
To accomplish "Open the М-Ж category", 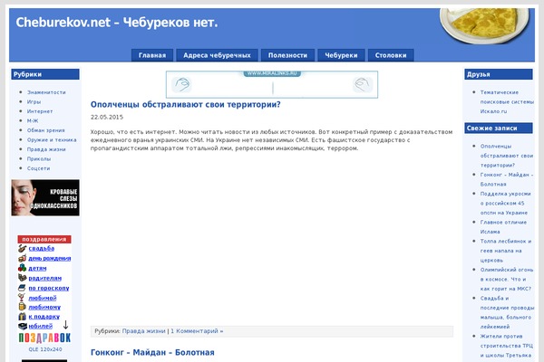I will tap(33, 121).
